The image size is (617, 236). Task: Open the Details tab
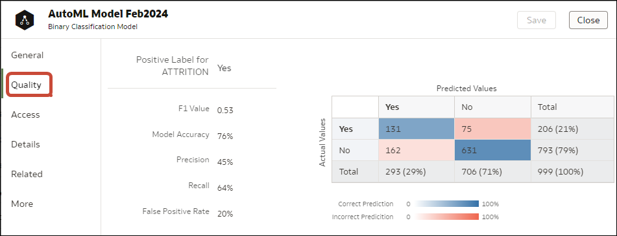[x=25, y=144]
